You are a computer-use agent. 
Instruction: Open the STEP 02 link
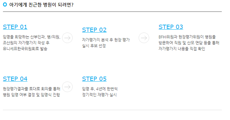point(94,30)
